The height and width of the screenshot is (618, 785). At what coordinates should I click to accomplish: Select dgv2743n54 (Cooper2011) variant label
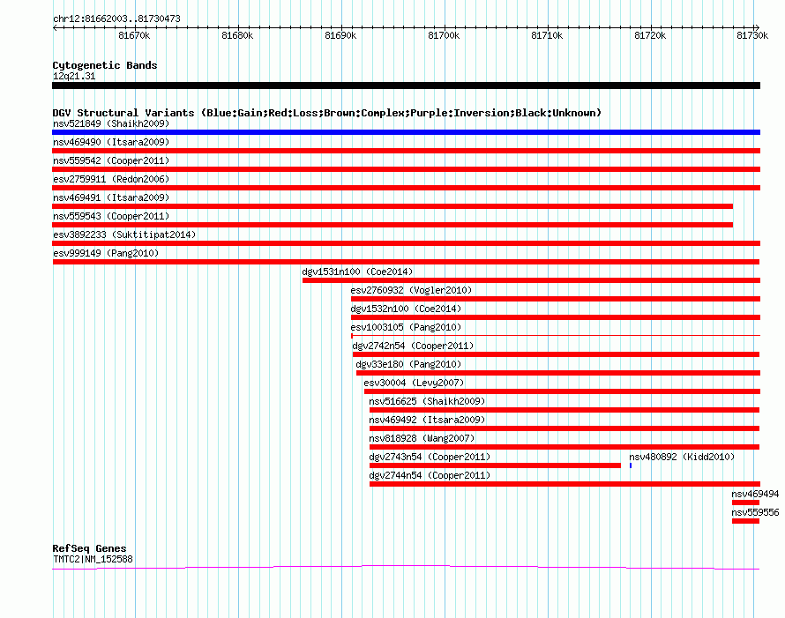(x=430, y=457)
